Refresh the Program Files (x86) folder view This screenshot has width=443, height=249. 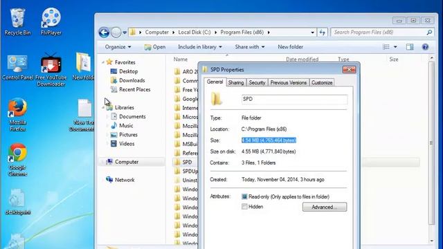(x=323, y=33)
